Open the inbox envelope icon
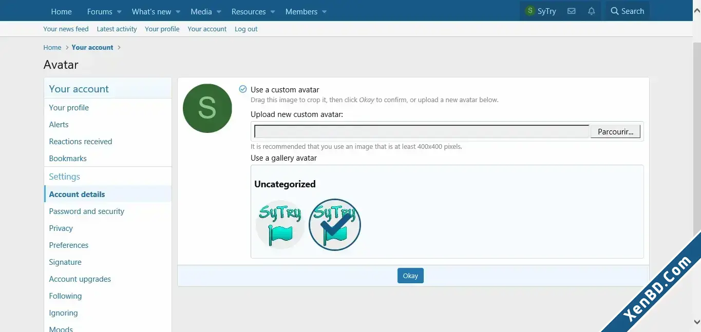Screen dimensions: 701x332 pyautogui.click(x=571, y=11)
